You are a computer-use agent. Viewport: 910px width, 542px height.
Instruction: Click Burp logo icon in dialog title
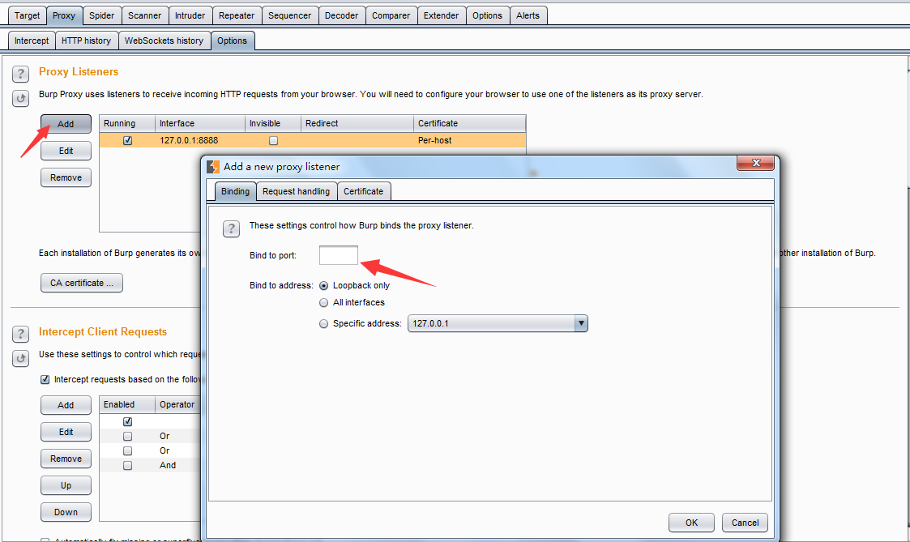click(x=213, y=167)
